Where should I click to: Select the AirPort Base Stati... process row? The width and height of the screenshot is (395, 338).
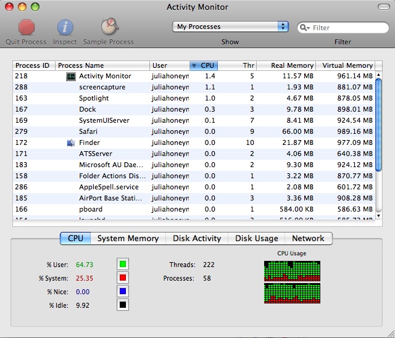[194, 199]
